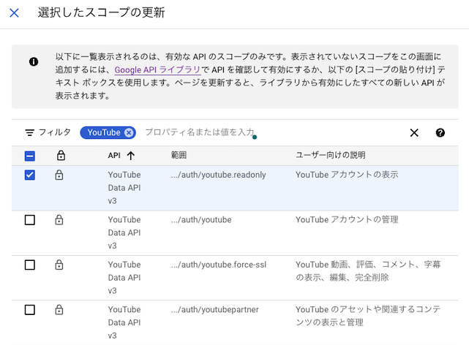This screenshot has height=345, width=469.
Task: Click description YouTube アカウントの表示
Action: coord(347,175)
